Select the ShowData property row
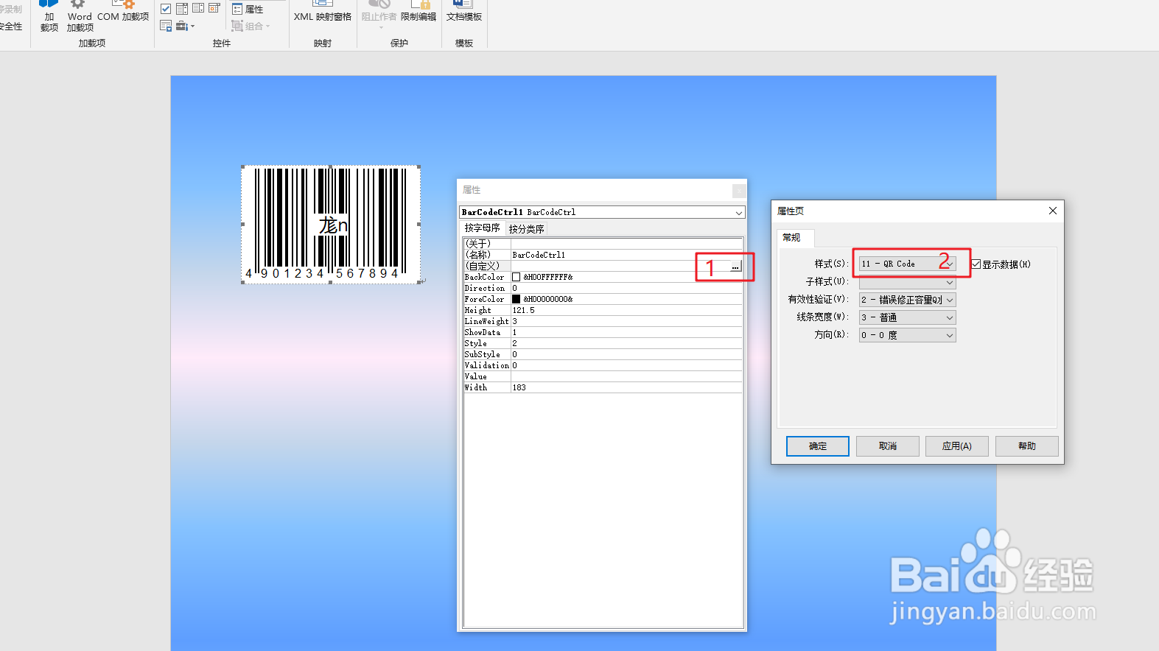Viewport: 1159px width, 651px height. [x=603, y=332]
